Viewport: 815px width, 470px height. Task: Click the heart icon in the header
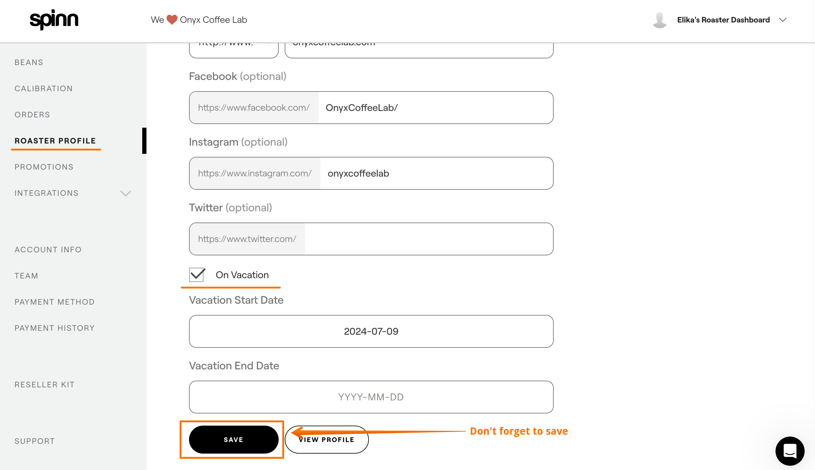coord(171,19)
